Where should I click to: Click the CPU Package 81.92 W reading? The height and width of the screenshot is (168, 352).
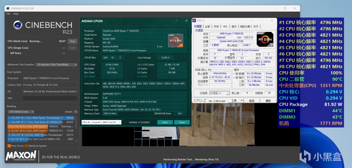click(311, 104)
